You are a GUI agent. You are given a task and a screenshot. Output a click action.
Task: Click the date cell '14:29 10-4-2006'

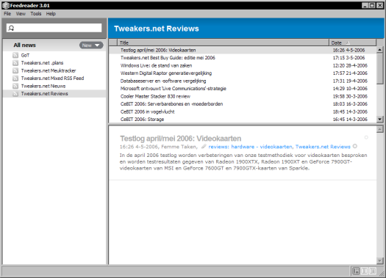click(x=350, y=89)
